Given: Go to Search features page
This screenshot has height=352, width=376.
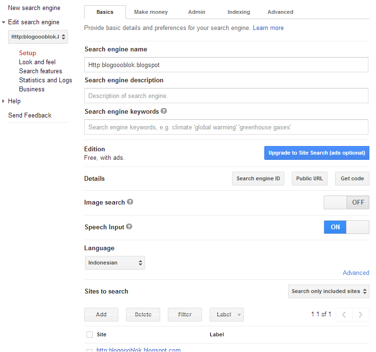Looking at the screenshot, I should (40, 71).
